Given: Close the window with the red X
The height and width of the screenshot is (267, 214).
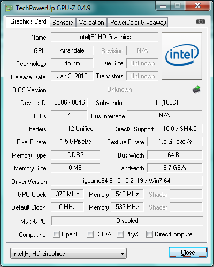Looking at the screenshot, I should [x=197, y=6].
